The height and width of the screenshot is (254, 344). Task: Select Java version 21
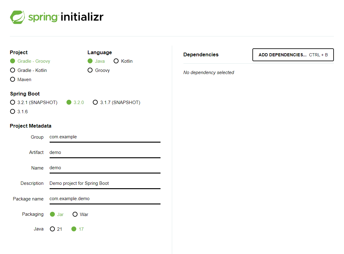(x=56, y=229)
